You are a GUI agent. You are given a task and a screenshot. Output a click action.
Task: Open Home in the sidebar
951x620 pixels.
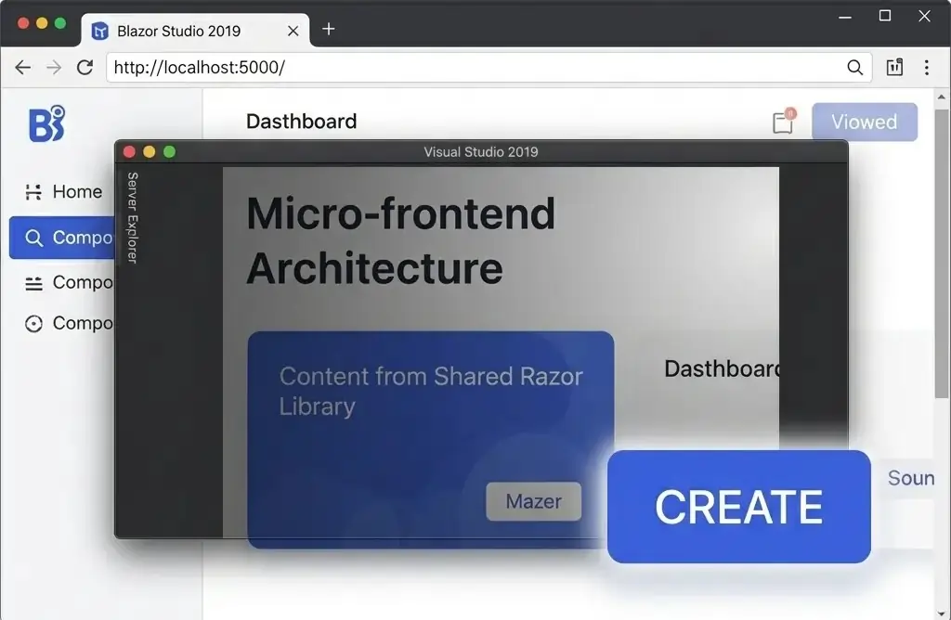[x=64, y=191]
